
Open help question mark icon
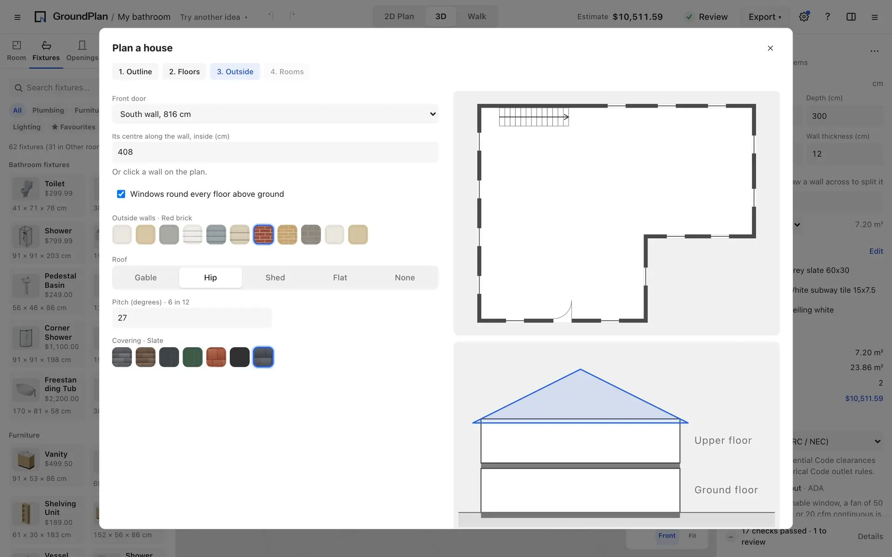pyautogui.click(x=827, y=17)
